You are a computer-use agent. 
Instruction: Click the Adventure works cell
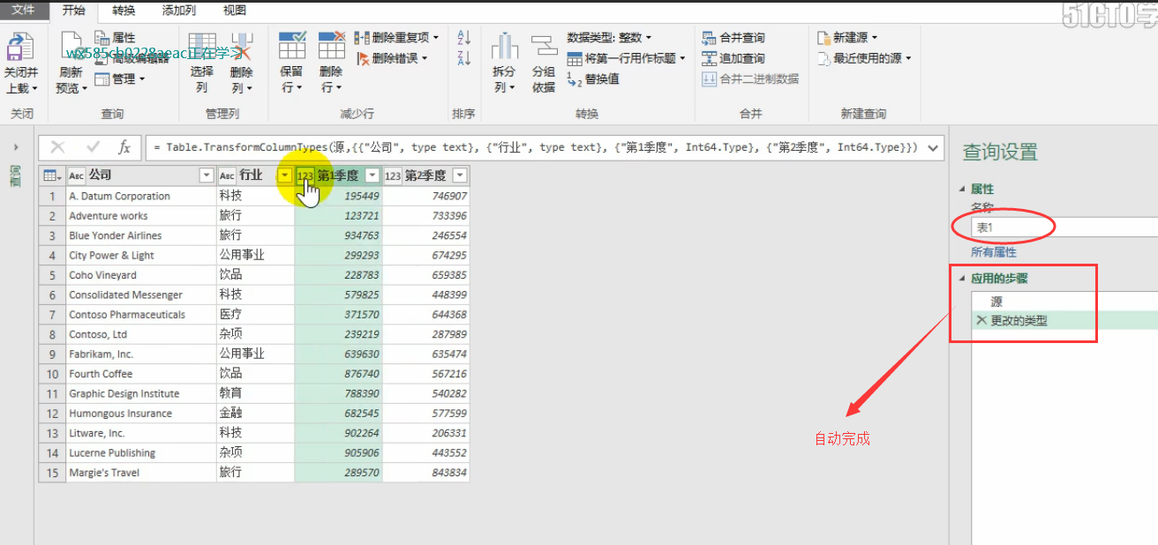click(x=141, y=216)
